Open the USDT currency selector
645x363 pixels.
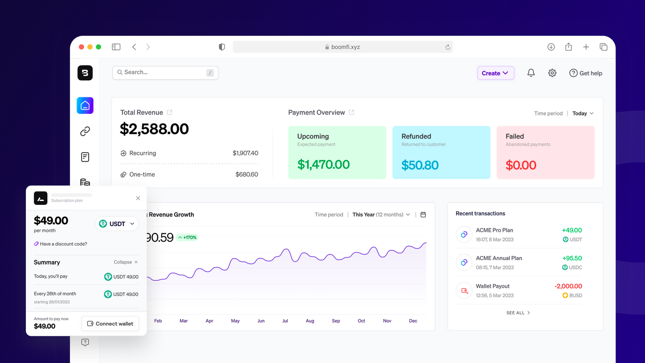coord(117,224)
